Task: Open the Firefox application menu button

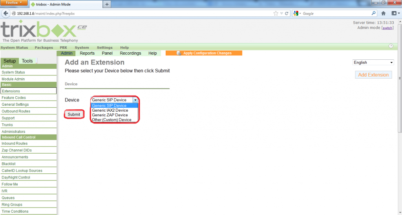Action: point(14,3)
